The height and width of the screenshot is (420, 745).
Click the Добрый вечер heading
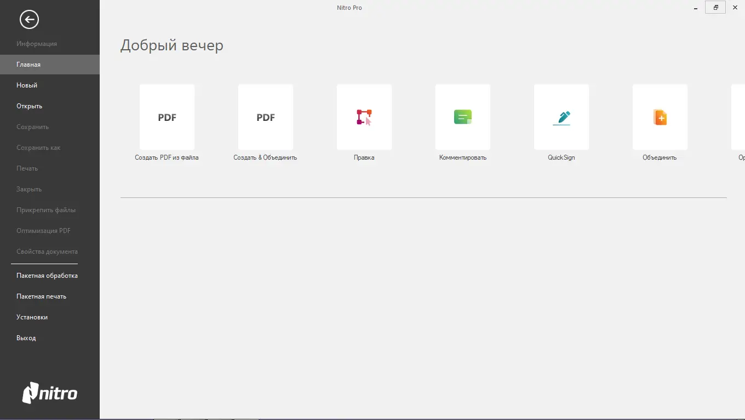172,45
